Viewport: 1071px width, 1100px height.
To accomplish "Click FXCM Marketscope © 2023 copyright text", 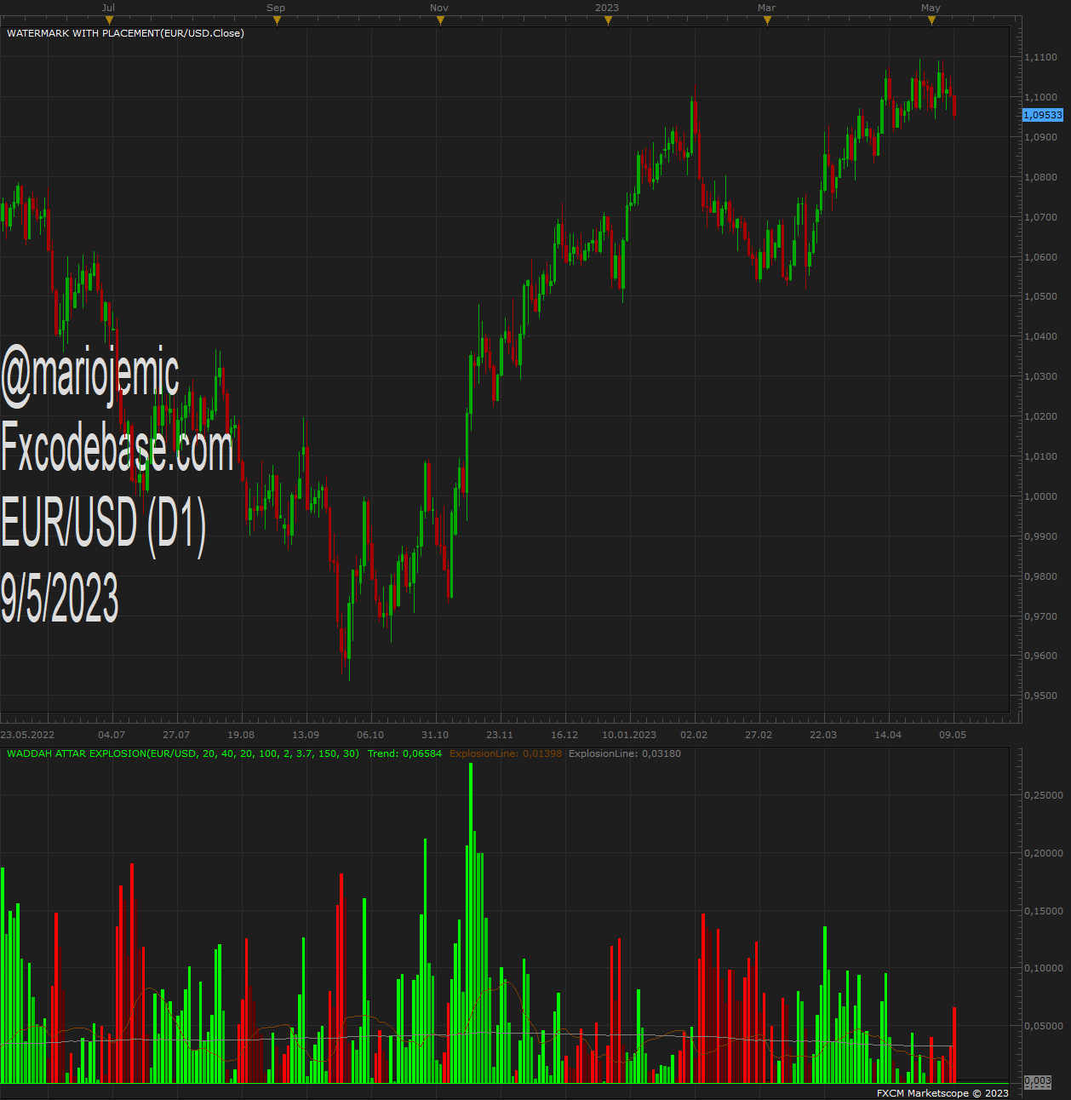I will tap(942, 1093).
